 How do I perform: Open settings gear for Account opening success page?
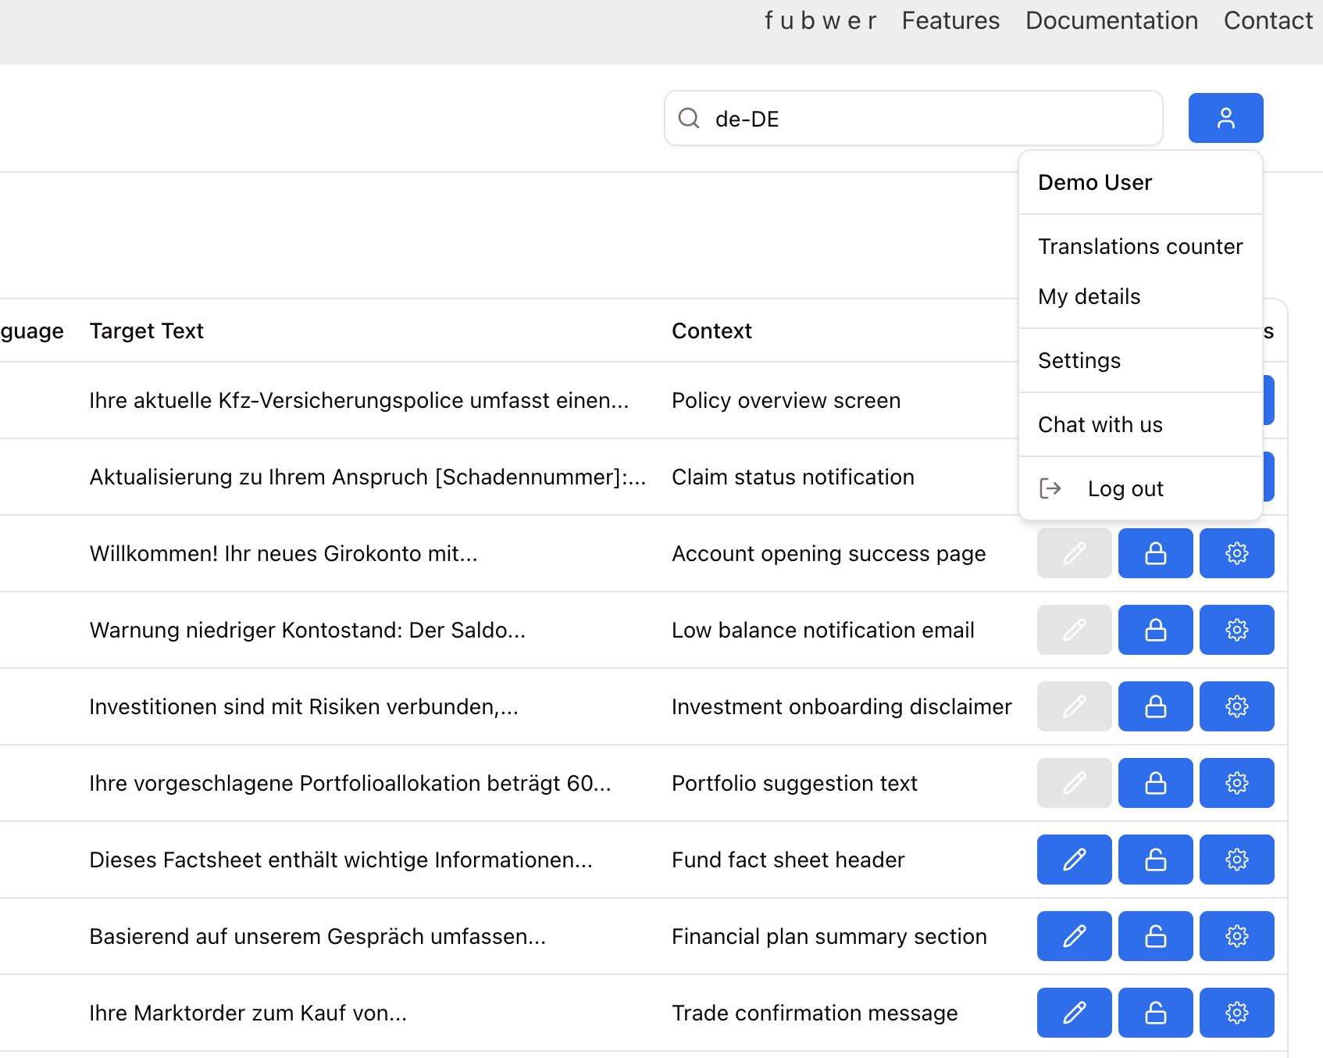click(x=1236, y=553)
